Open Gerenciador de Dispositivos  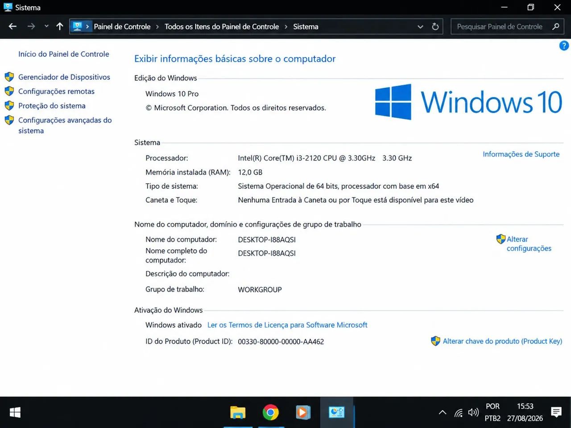click(64, 77)
